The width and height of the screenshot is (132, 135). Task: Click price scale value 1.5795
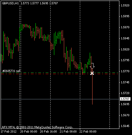coord(125,60)
